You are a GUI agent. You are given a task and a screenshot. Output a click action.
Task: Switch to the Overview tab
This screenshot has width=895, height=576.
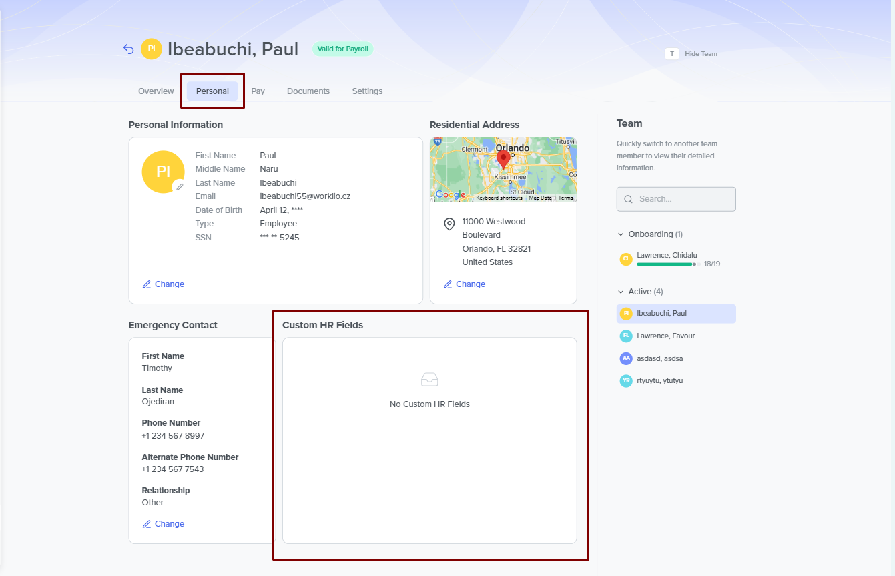156,91
